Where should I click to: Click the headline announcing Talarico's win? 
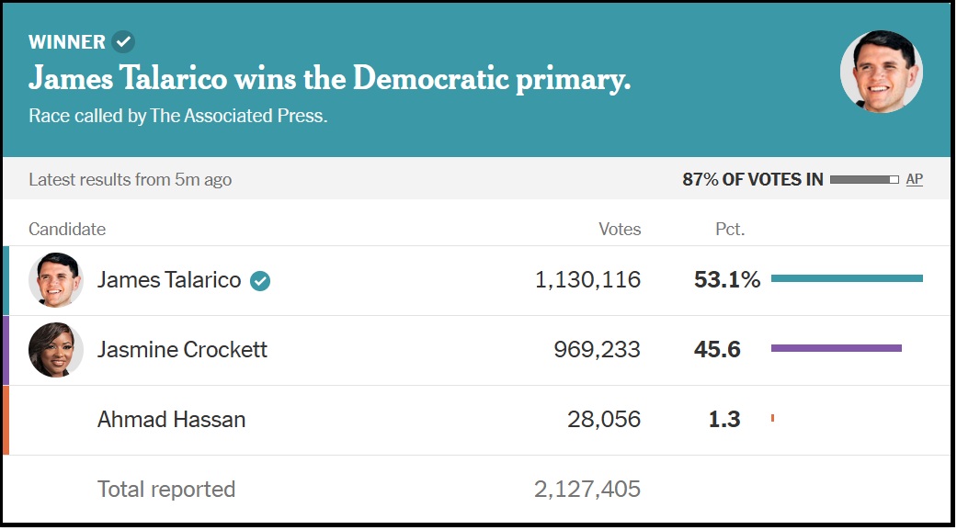pyautogui.click(x=329, y=79)
